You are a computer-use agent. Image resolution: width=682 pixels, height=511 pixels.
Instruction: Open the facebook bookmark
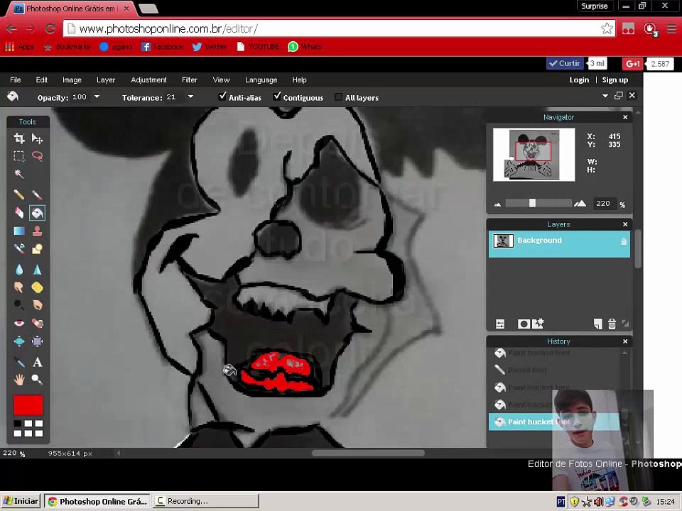pyautogui.click(x=162, y=47)
